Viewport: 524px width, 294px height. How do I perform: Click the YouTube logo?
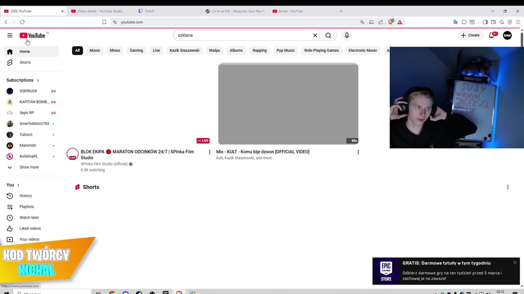[x=32, y=36]
